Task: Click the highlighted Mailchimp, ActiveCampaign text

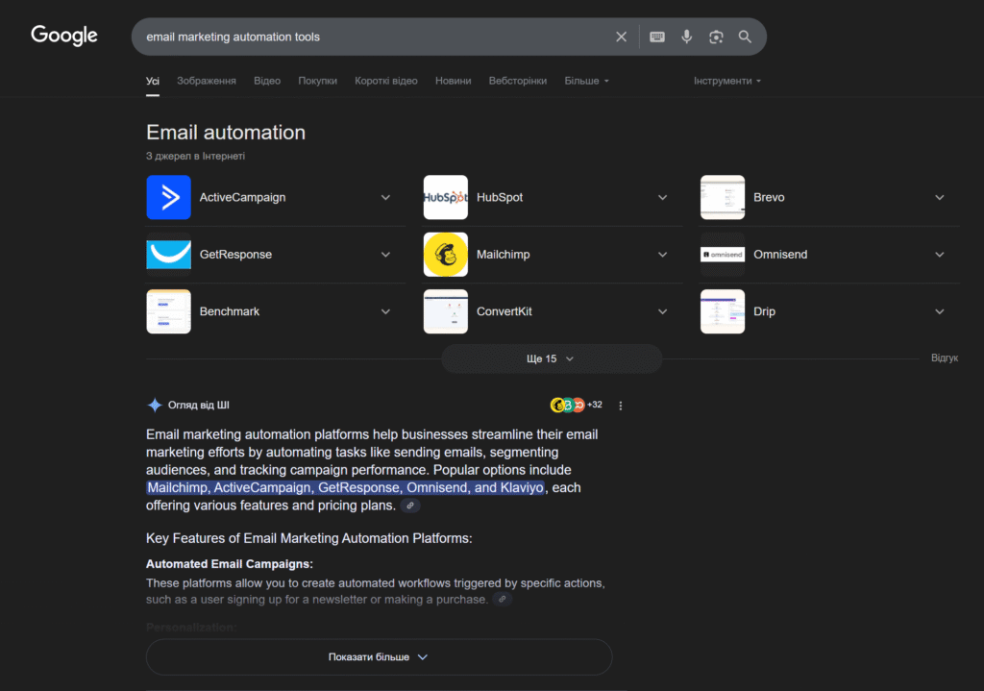Action: pos(345,487)
